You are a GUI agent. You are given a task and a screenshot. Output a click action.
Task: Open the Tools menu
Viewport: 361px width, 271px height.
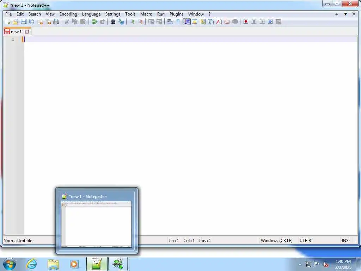pos(130,14)
